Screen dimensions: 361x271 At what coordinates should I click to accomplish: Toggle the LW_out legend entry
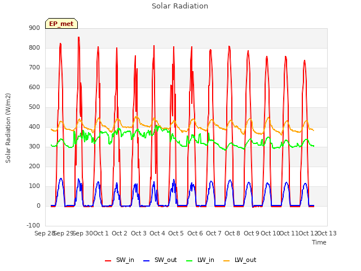click(240, 260)
